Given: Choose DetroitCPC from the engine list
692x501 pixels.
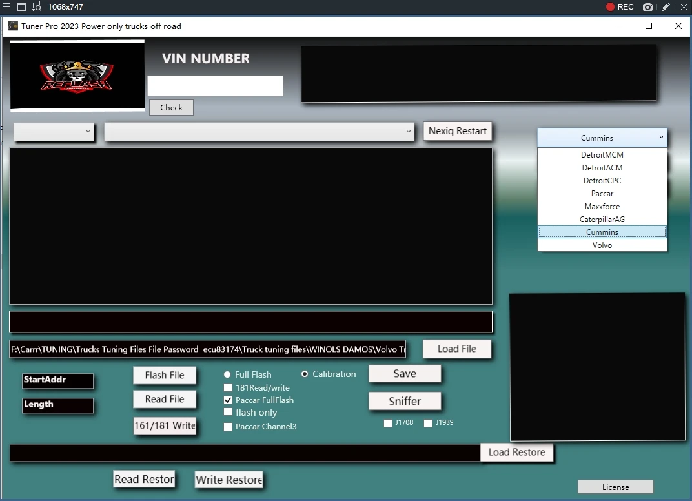Looking at the screenshot, I should pos(602,181).
